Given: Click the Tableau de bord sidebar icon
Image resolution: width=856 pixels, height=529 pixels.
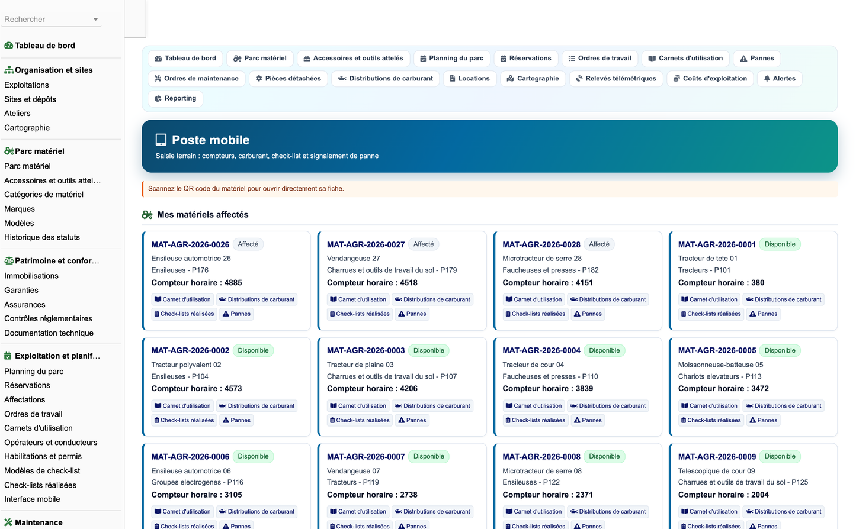Looking at the screenshot, I should pyautogui.click(x=9, y=46).
